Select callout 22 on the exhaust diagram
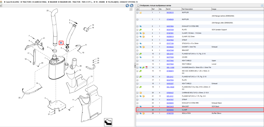The image size is (264, 127). [x=19, y=98]
